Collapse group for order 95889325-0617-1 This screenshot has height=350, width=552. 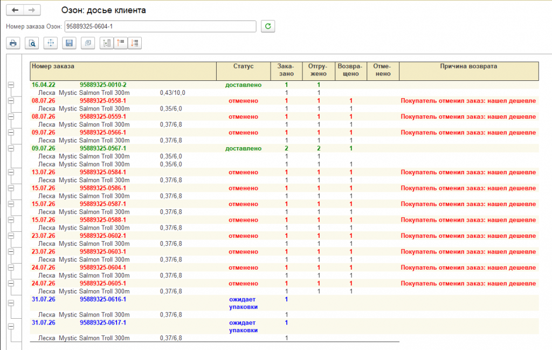point(11,326)
